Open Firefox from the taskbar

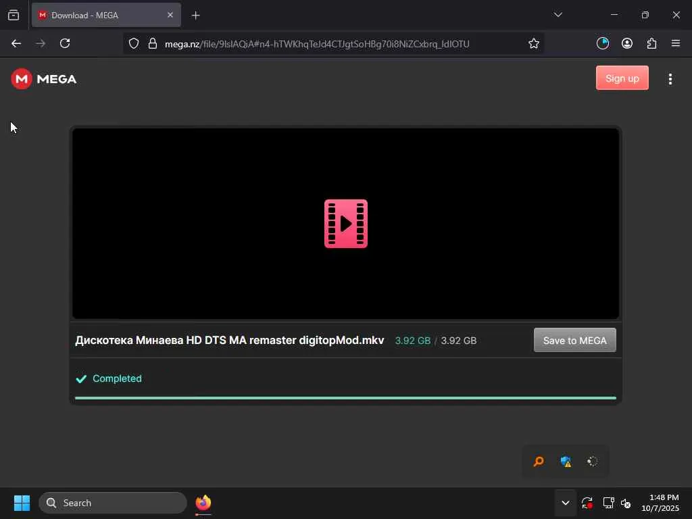click(x=203, y=503)
